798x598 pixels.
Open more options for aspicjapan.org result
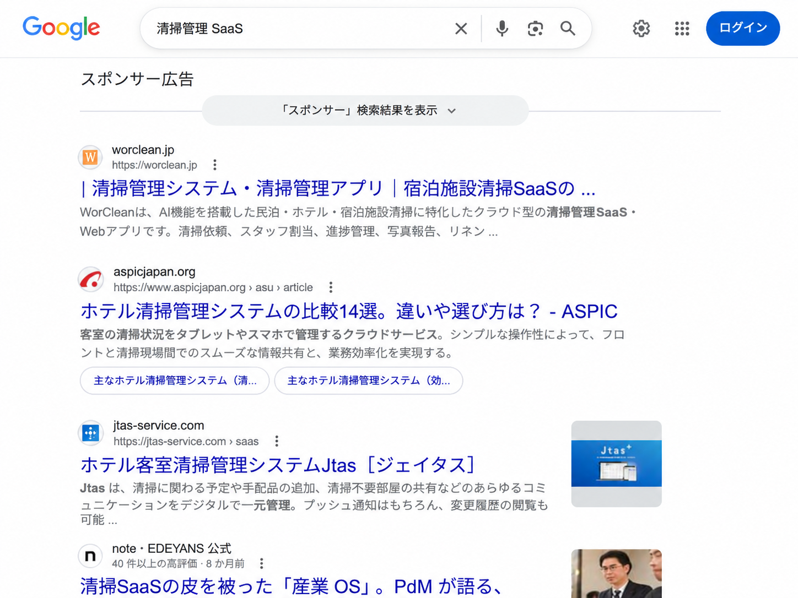pyautogui.click(x=331, y=287)
